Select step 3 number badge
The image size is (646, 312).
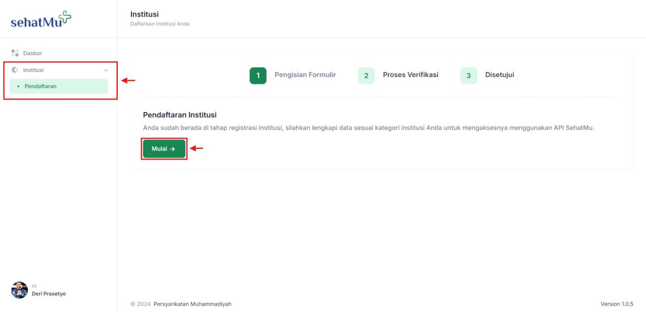(x=468, y=76)
